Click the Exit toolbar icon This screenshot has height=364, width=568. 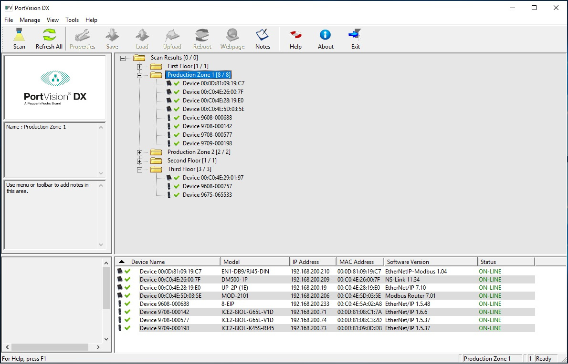(356, 35)
